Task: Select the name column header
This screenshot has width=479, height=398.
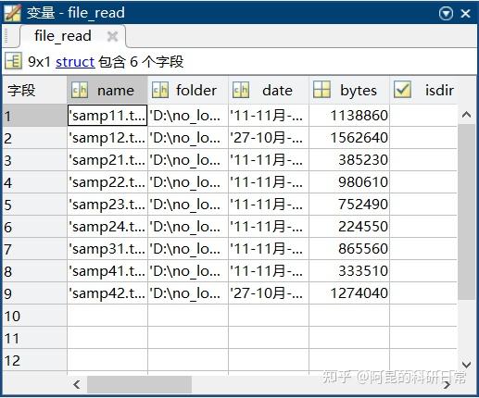Action: (x=107, y=90)
